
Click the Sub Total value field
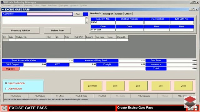click(182, 61)
